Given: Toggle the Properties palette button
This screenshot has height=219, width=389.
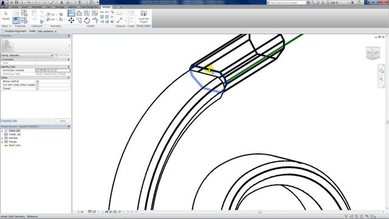Looking at the screenshot, I should point(16,20).
